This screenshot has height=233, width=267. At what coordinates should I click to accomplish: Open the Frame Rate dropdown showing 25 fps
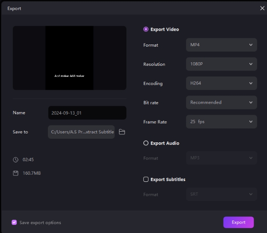(x=221, y=122)
